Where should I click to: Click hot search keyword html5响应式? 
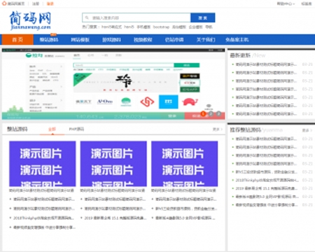(x=111, y=27)
